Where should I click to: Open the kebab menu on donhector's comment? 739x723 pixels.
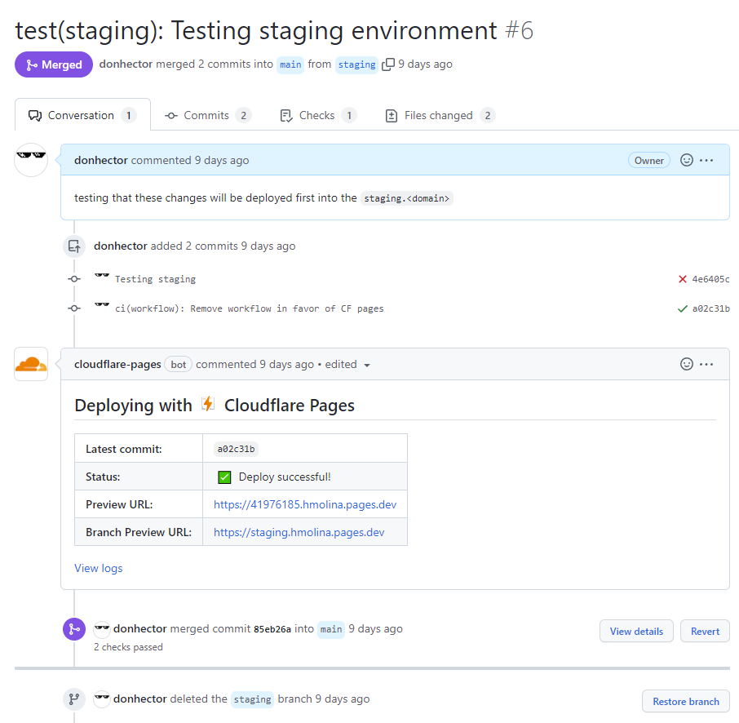[x=706, y=160]
